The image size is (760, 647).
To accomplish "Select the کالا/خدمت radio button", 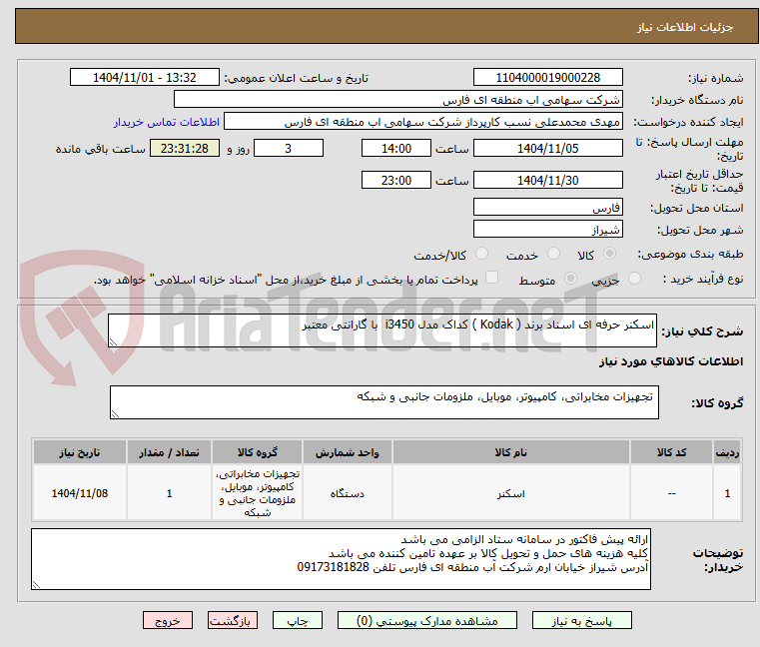I will pos(481,254).
